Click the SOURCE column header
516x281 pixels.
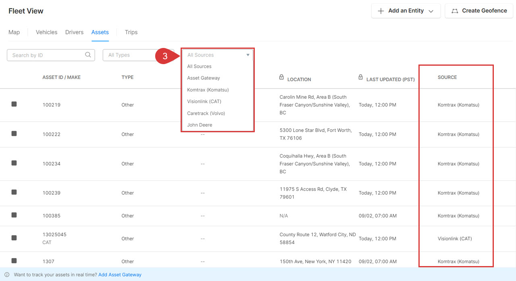click(447, 77)
